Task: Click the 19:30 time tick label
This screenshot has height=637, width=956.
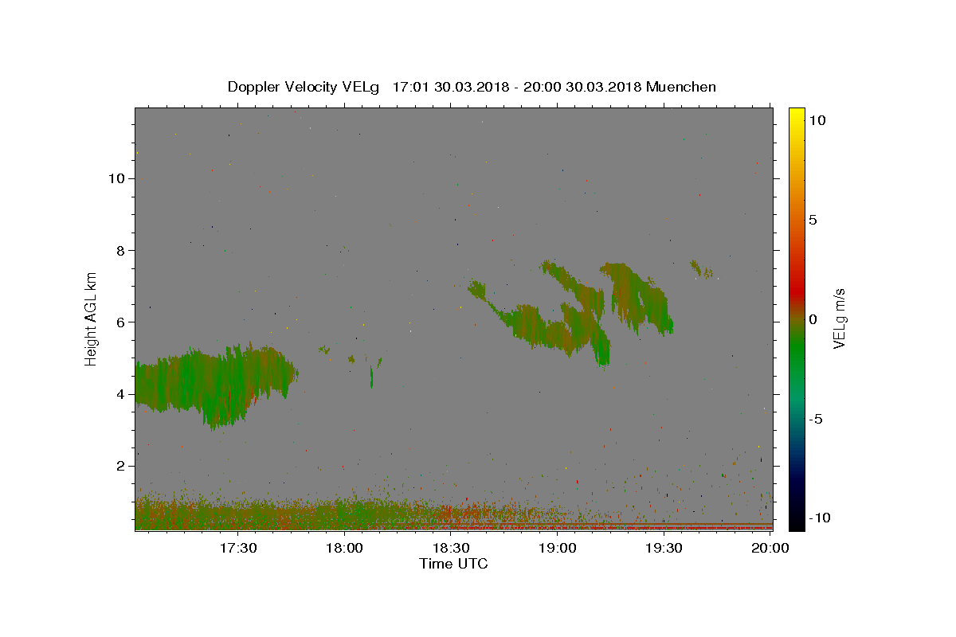Action: coord(664,548)
